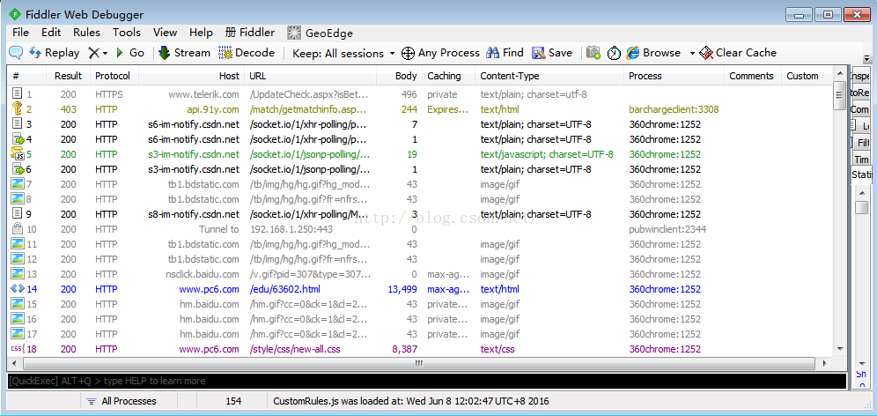Click the document icon of session 9
Screen dimensions: 877x416
point(18,214)
